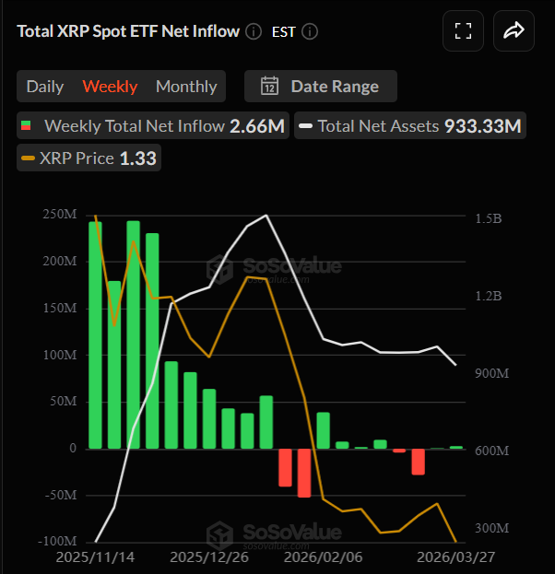
Task: Click the white line marker for Total Net Assets
Action: coord(305,125)
